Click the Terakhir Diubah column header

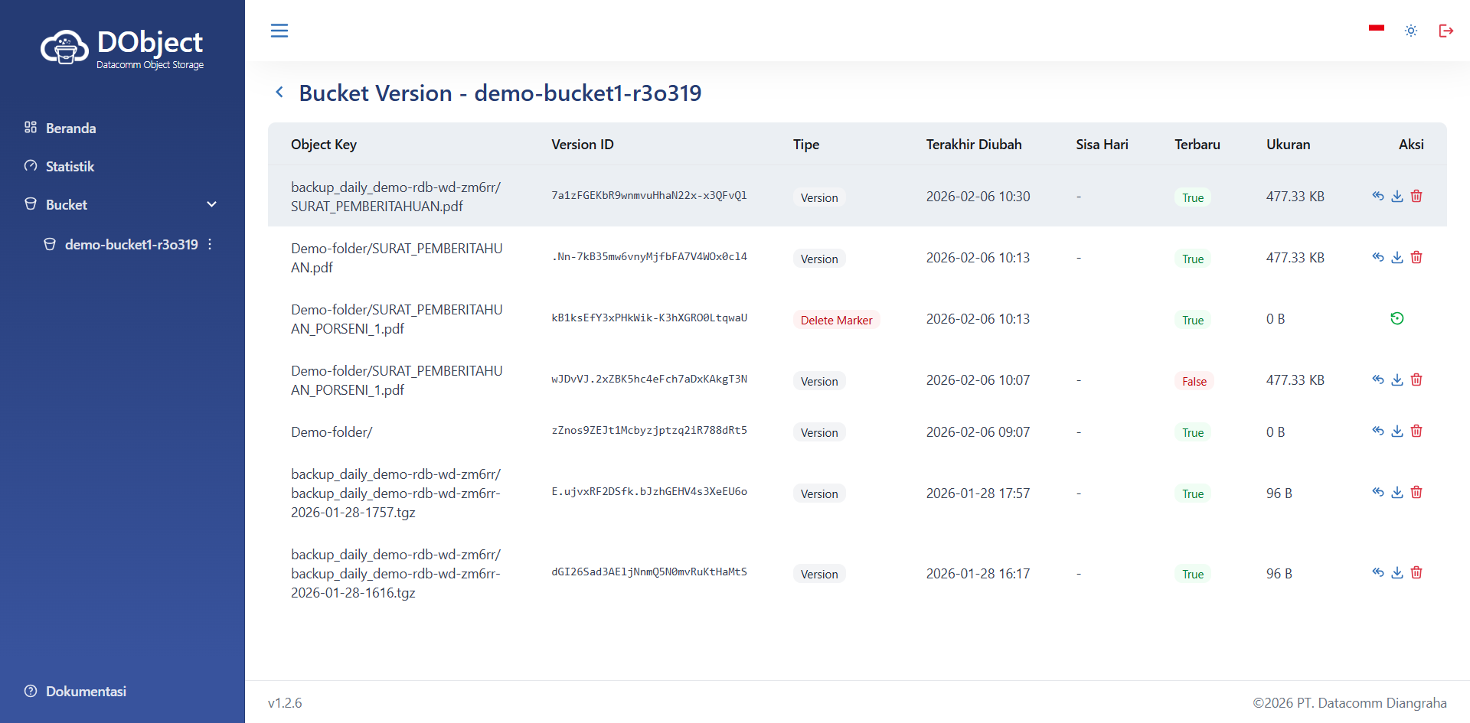coord(973,145)
